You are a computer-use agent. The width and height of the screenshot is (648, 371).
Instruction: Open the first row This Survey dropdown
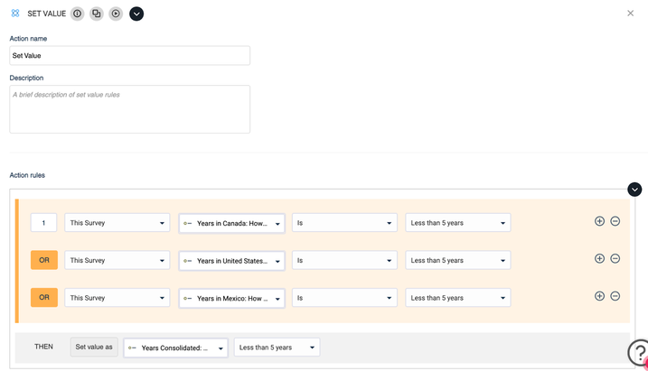coord(117,223)
